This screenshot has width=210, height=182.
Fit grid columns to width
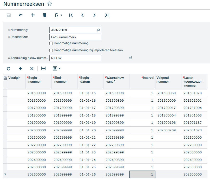coord(43,68)
